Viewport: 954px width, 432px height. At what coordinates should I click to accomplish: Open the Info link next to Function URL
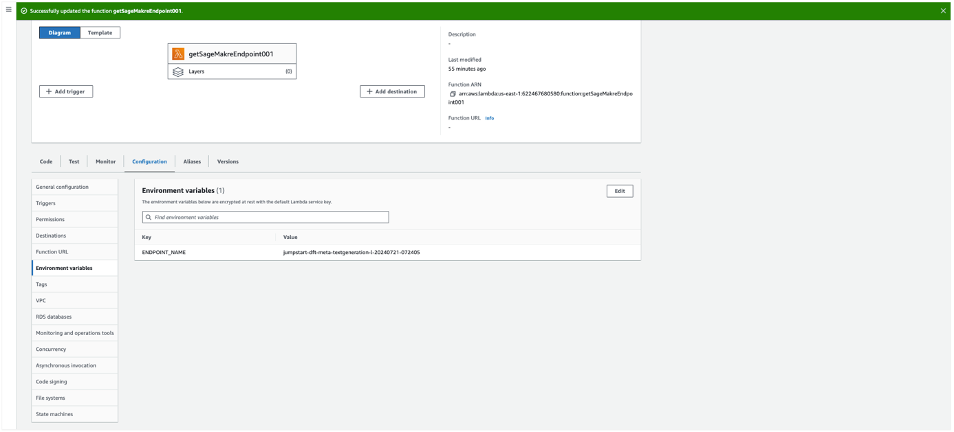489,118
